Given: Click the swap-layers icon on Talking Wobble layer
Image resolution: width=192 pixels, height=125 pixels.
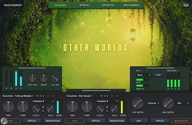Looking at the screenshot, I should pos(53,96).
